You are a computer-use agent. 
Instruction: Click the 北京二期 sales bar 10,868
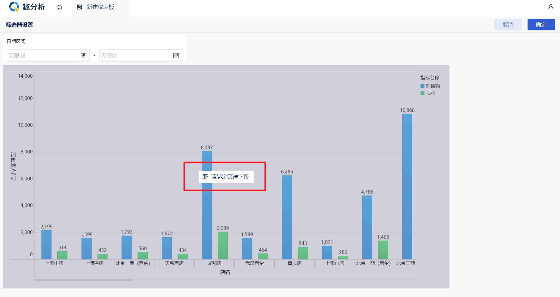coord(407,186)
